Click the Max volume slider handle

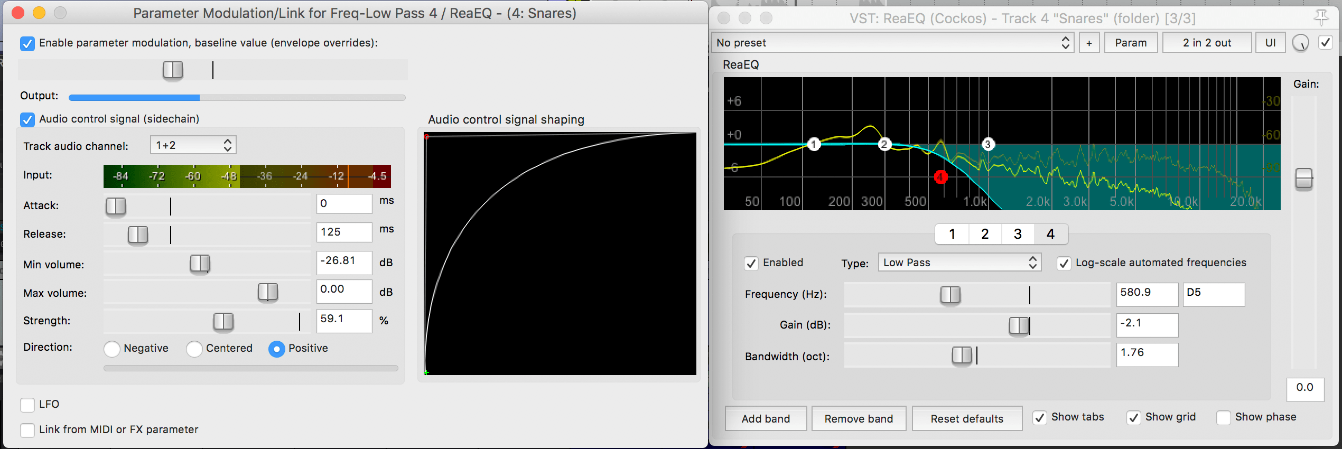[268, 292]
